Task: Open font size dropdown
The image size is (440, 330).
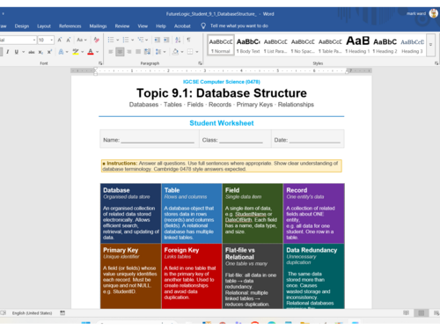Action: pos(52,40)
